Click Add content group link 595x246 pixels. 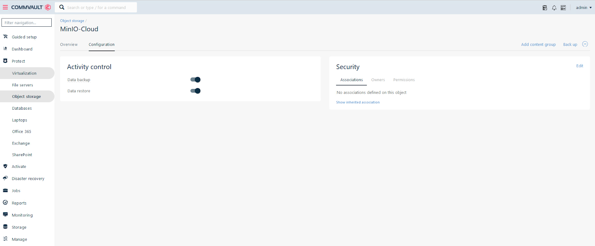pos(538,44)
